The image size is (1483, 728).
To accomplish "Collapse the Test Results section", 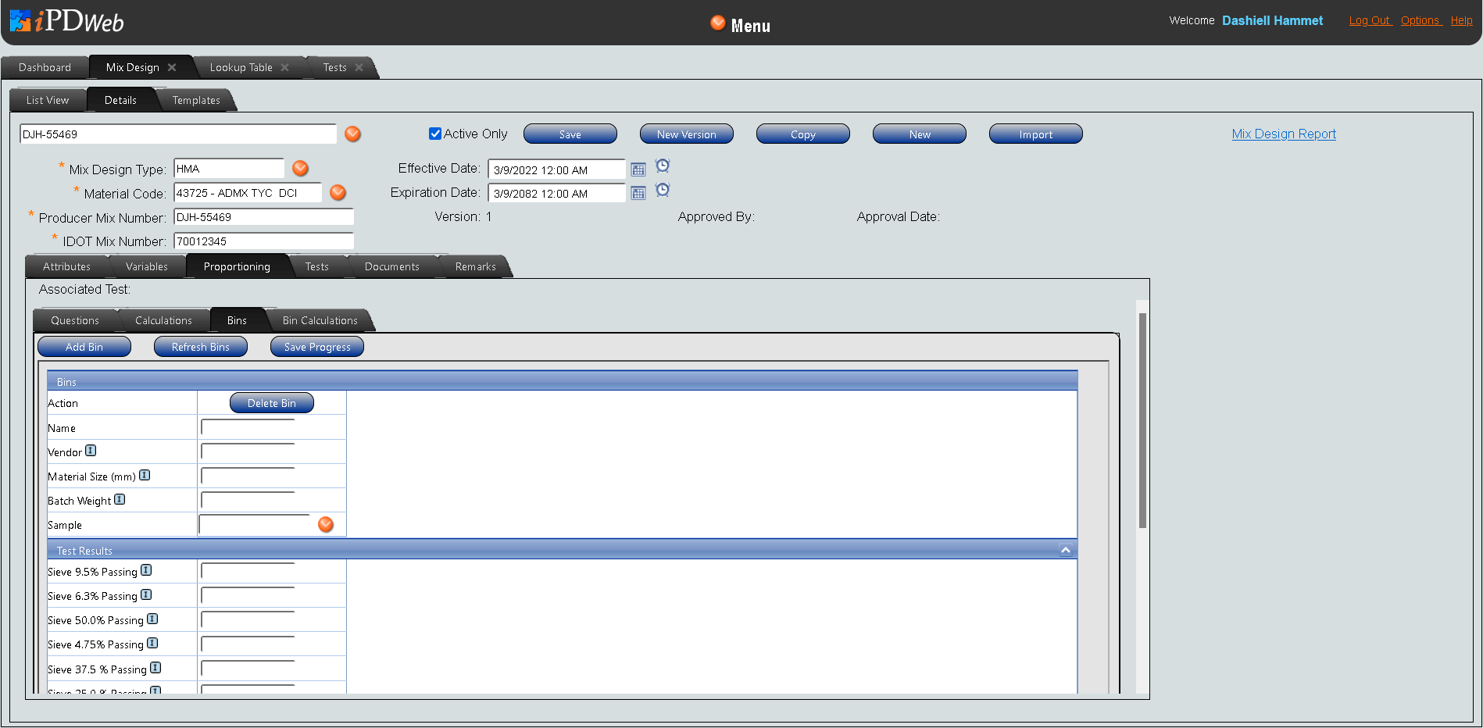I will (x=1065, y=550).
